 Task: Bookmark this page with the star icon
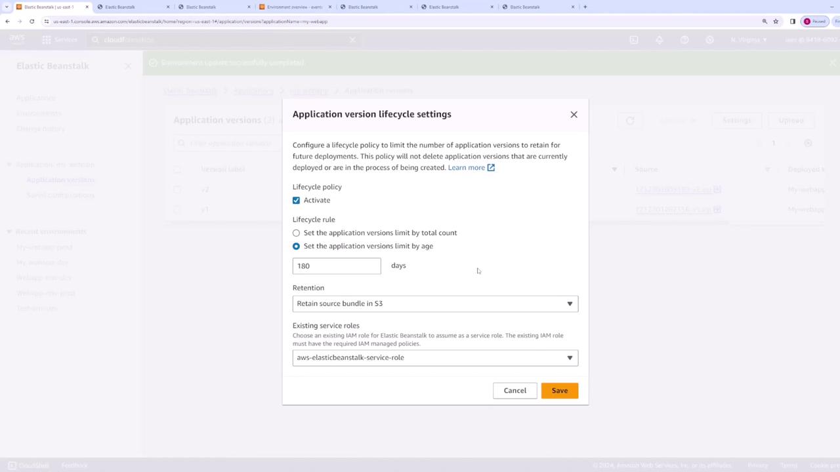pyautogui.click(x=776, y=22)
